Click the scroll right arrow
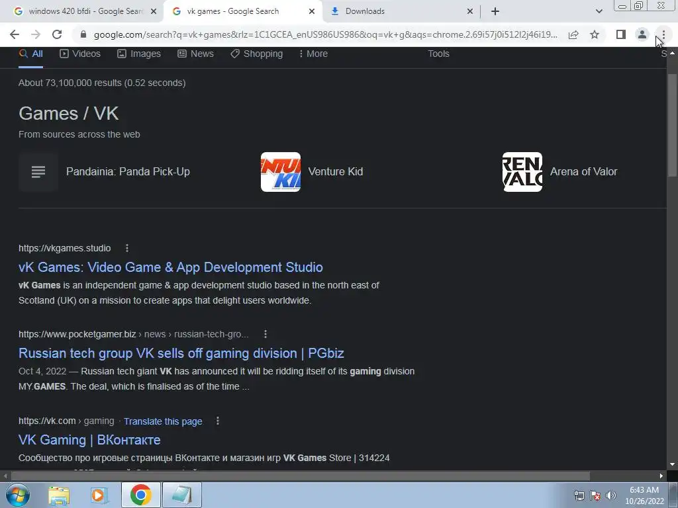This screenshot has height=508, width=678. (661, 476)
